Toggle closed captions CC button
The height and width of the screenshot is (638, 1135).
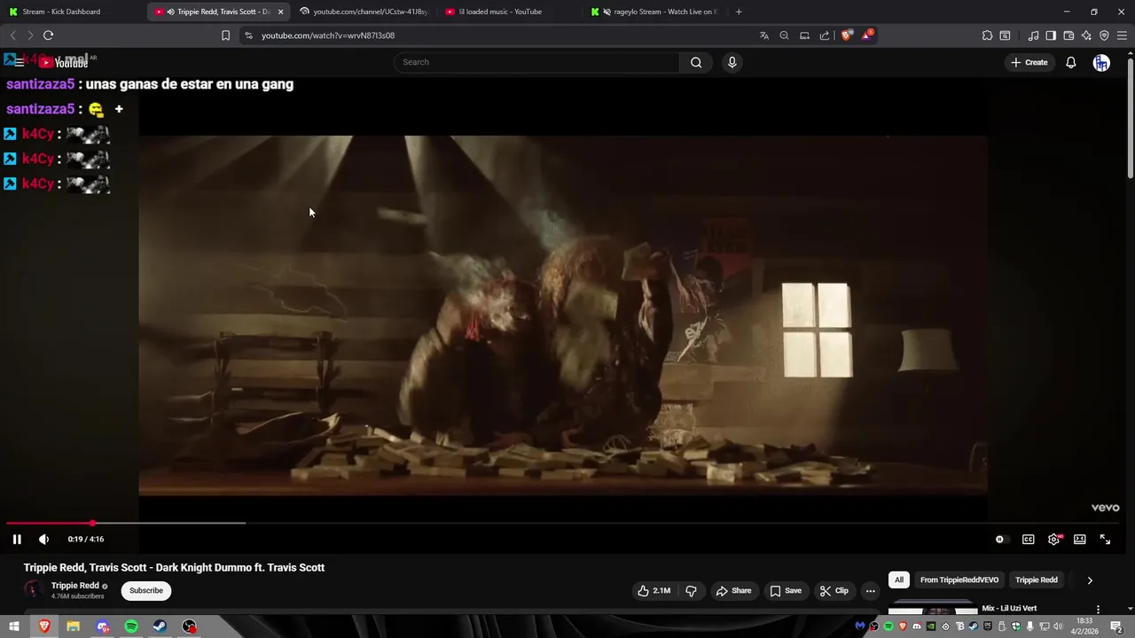1028,539
